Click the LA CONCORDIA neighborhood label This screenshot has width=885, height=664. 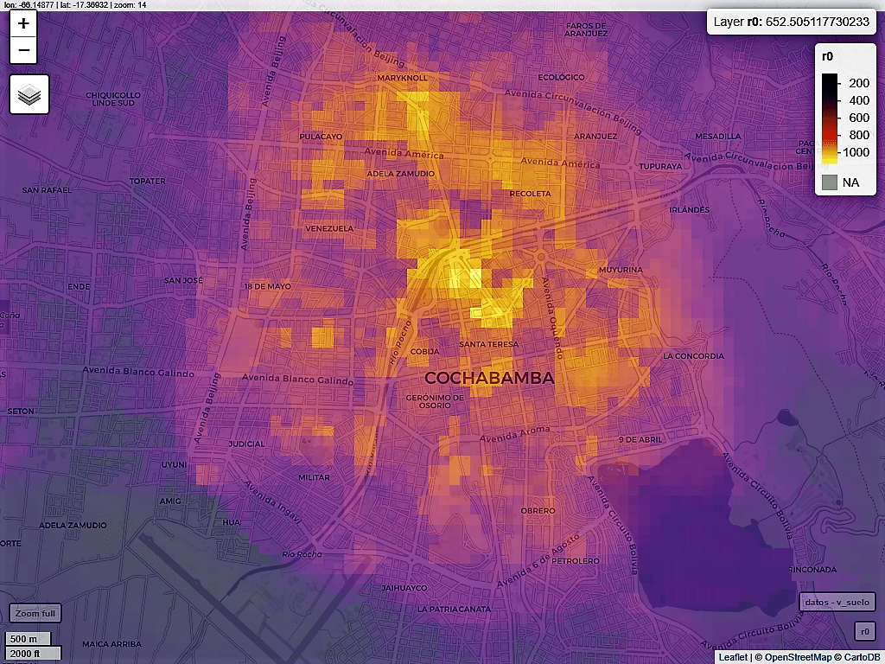click(693, 356)
